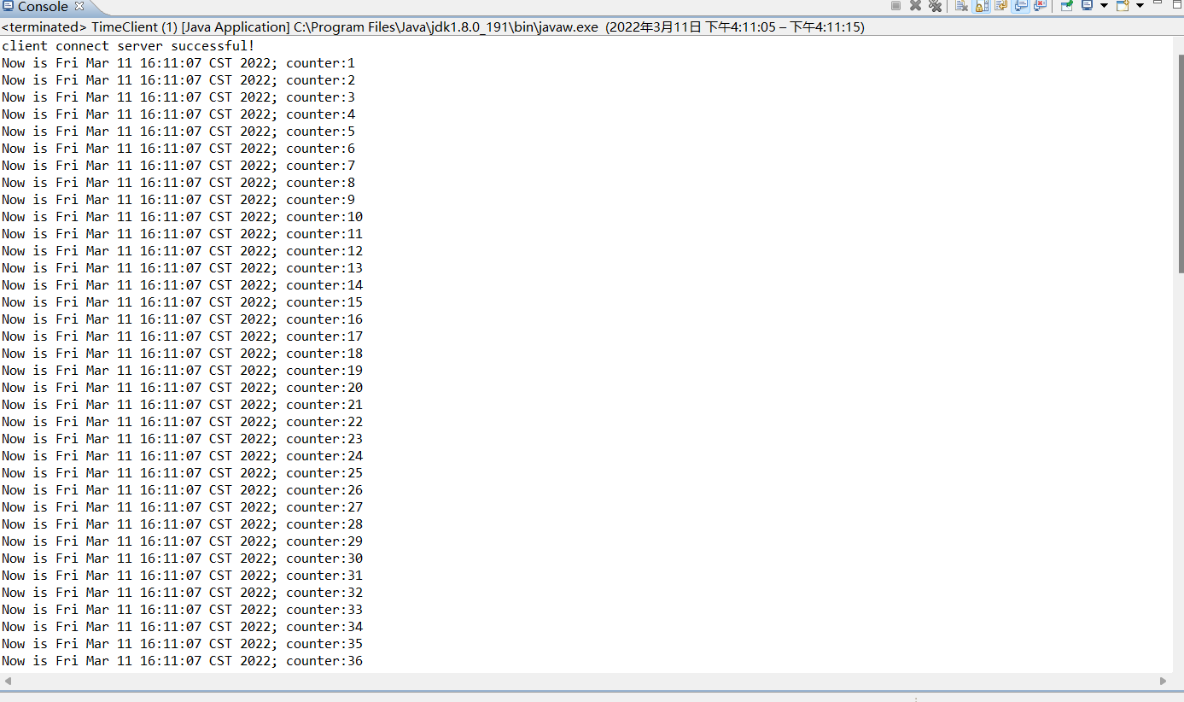Screen dimensions: 1184x702
Task: Click the output line ending with counter:36
Action: click(182, 661)
